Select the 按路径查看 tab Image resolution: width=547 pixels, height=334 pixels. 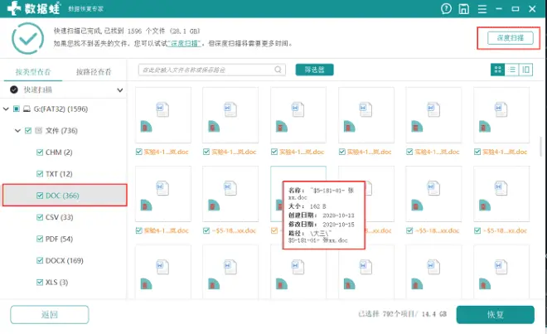(94, 72)
